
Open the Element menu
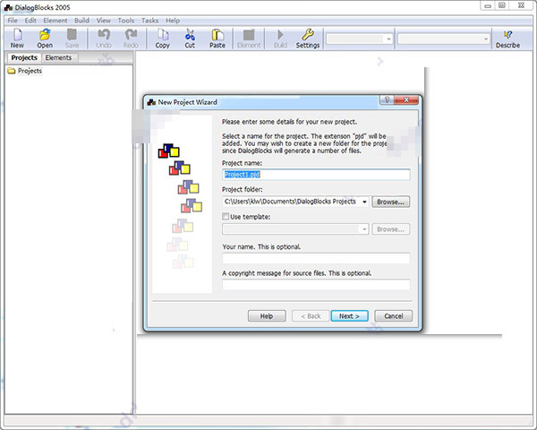click(x=55, y=21)
